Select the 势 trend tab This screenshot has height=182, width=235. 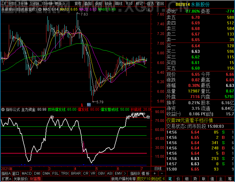pyautogui.click(x=195, y=179)
